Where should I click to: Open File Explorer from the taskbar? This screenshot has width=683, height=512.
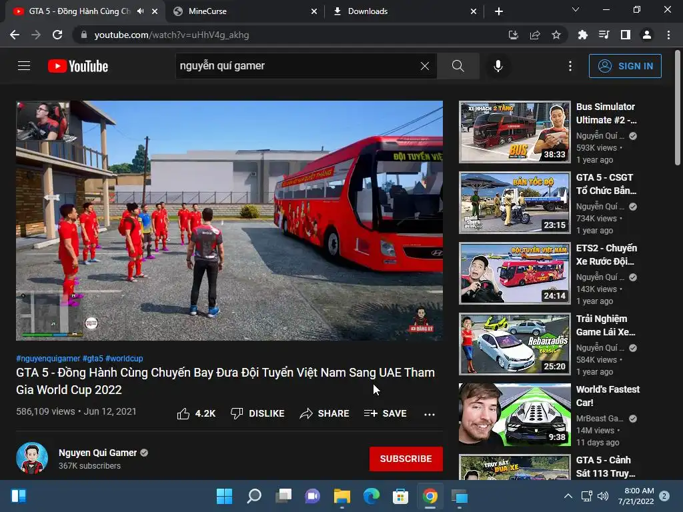click(x=342, y=496)
